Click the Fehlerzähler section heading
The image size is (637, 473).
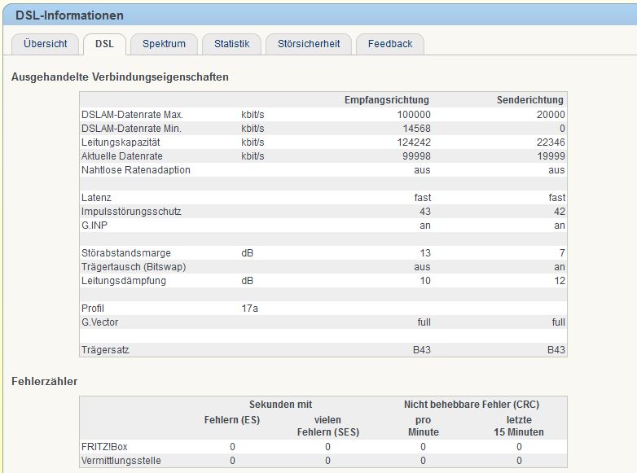coord(44,381)
